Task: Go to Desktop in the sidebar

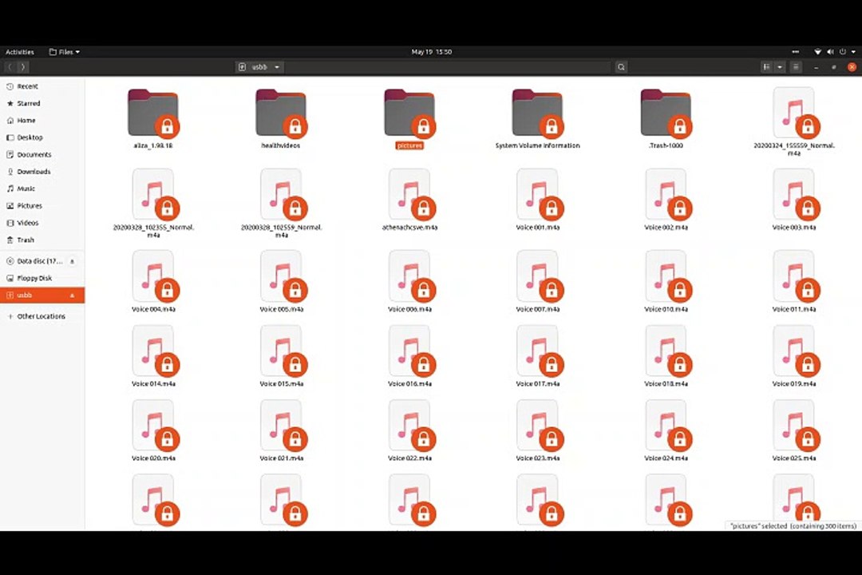Action: tap(42, 137)
